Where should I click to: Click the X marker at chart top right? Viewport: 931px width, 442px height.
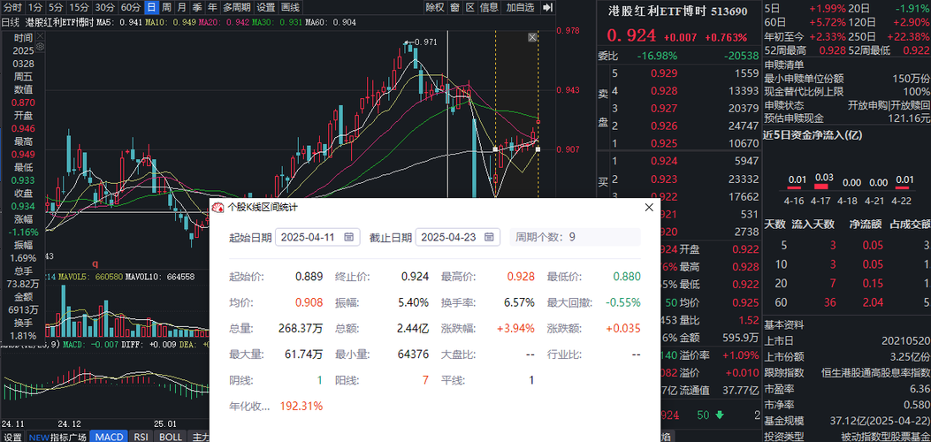click(x=533, y=37)
